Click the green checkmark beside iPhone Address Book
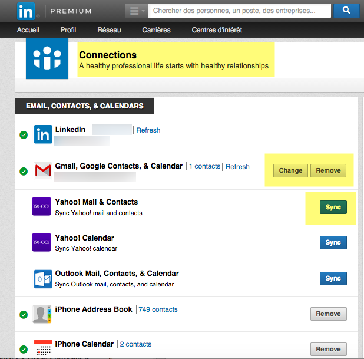Image resolution: width=364 pixels, height=359 pixels. 24,315
